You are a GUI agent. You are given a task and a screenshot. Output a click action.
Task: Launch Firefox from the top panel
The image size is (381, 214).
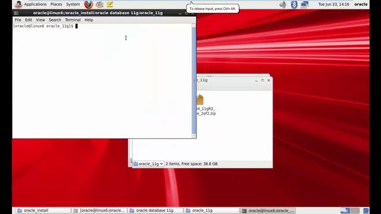point(89,4)
